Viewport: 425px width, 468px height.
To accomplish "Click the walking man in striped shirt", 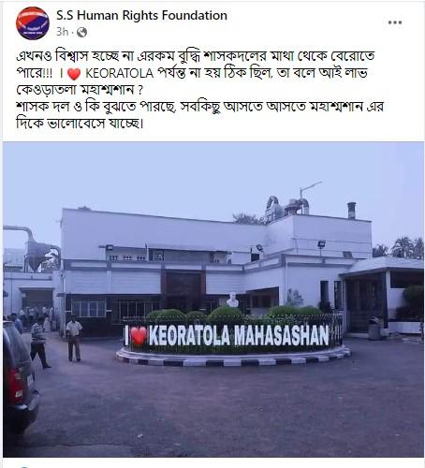I will point(39,344).
